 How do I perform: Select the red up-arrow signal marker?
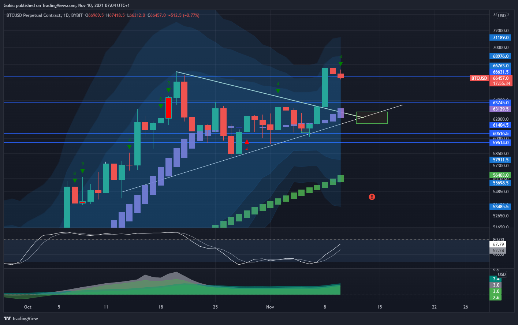247,142
